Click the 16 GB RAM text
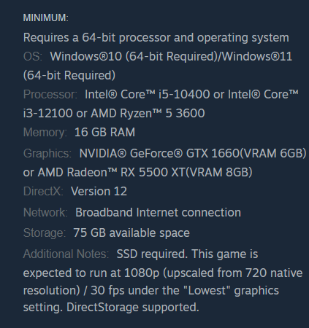The image size is (309, 328). coord(104,132)
